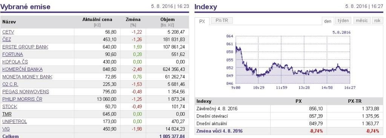Open MONETA MONEY BANK link
Viewport: 386px width, 138px height.
27,77
